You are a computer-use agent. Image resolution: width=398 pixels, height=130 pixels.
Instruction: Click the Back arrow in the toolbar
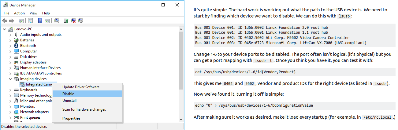(5, 21)
